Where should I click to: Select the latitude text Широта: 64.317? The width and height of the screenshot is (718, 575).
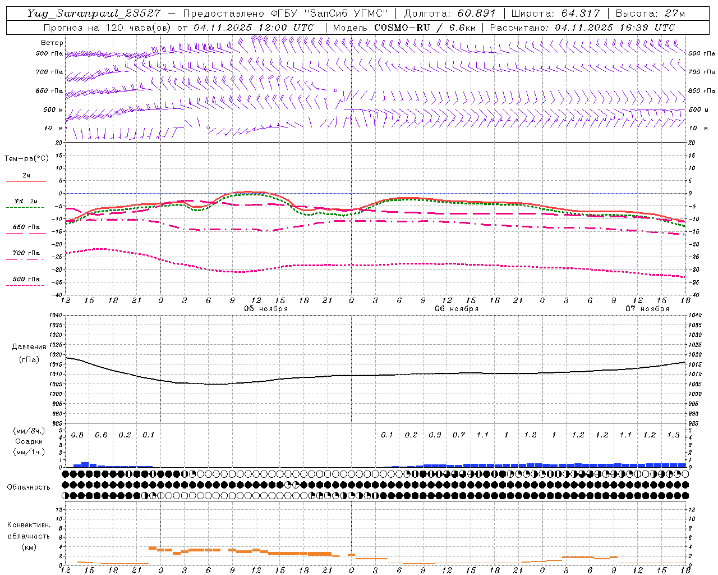click(x=555, y=13)
